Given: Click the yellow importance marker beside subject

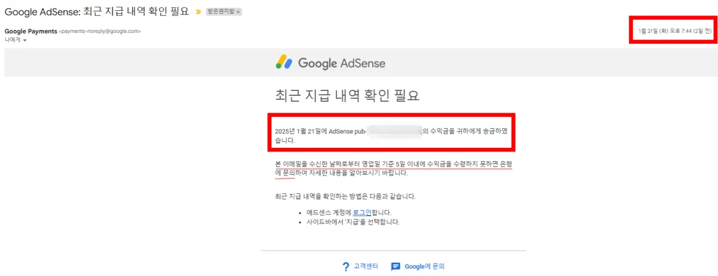Looking at the screenshot, I should (198, 12).
